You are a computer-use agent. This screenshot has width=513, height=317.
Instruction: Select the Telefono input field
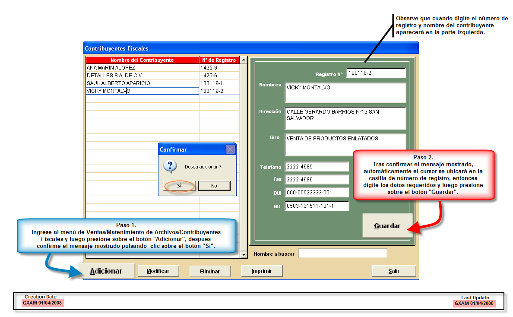(x=317, y=167)
